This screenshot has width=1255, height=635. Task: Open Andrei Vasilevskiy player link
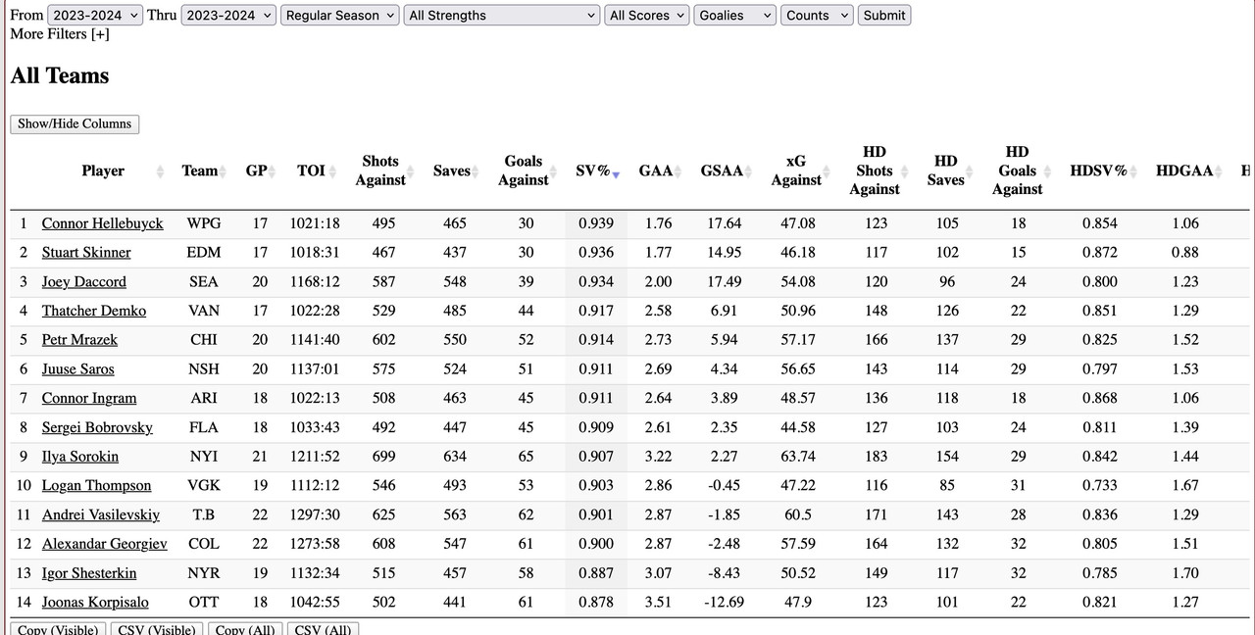click(101, 514)
